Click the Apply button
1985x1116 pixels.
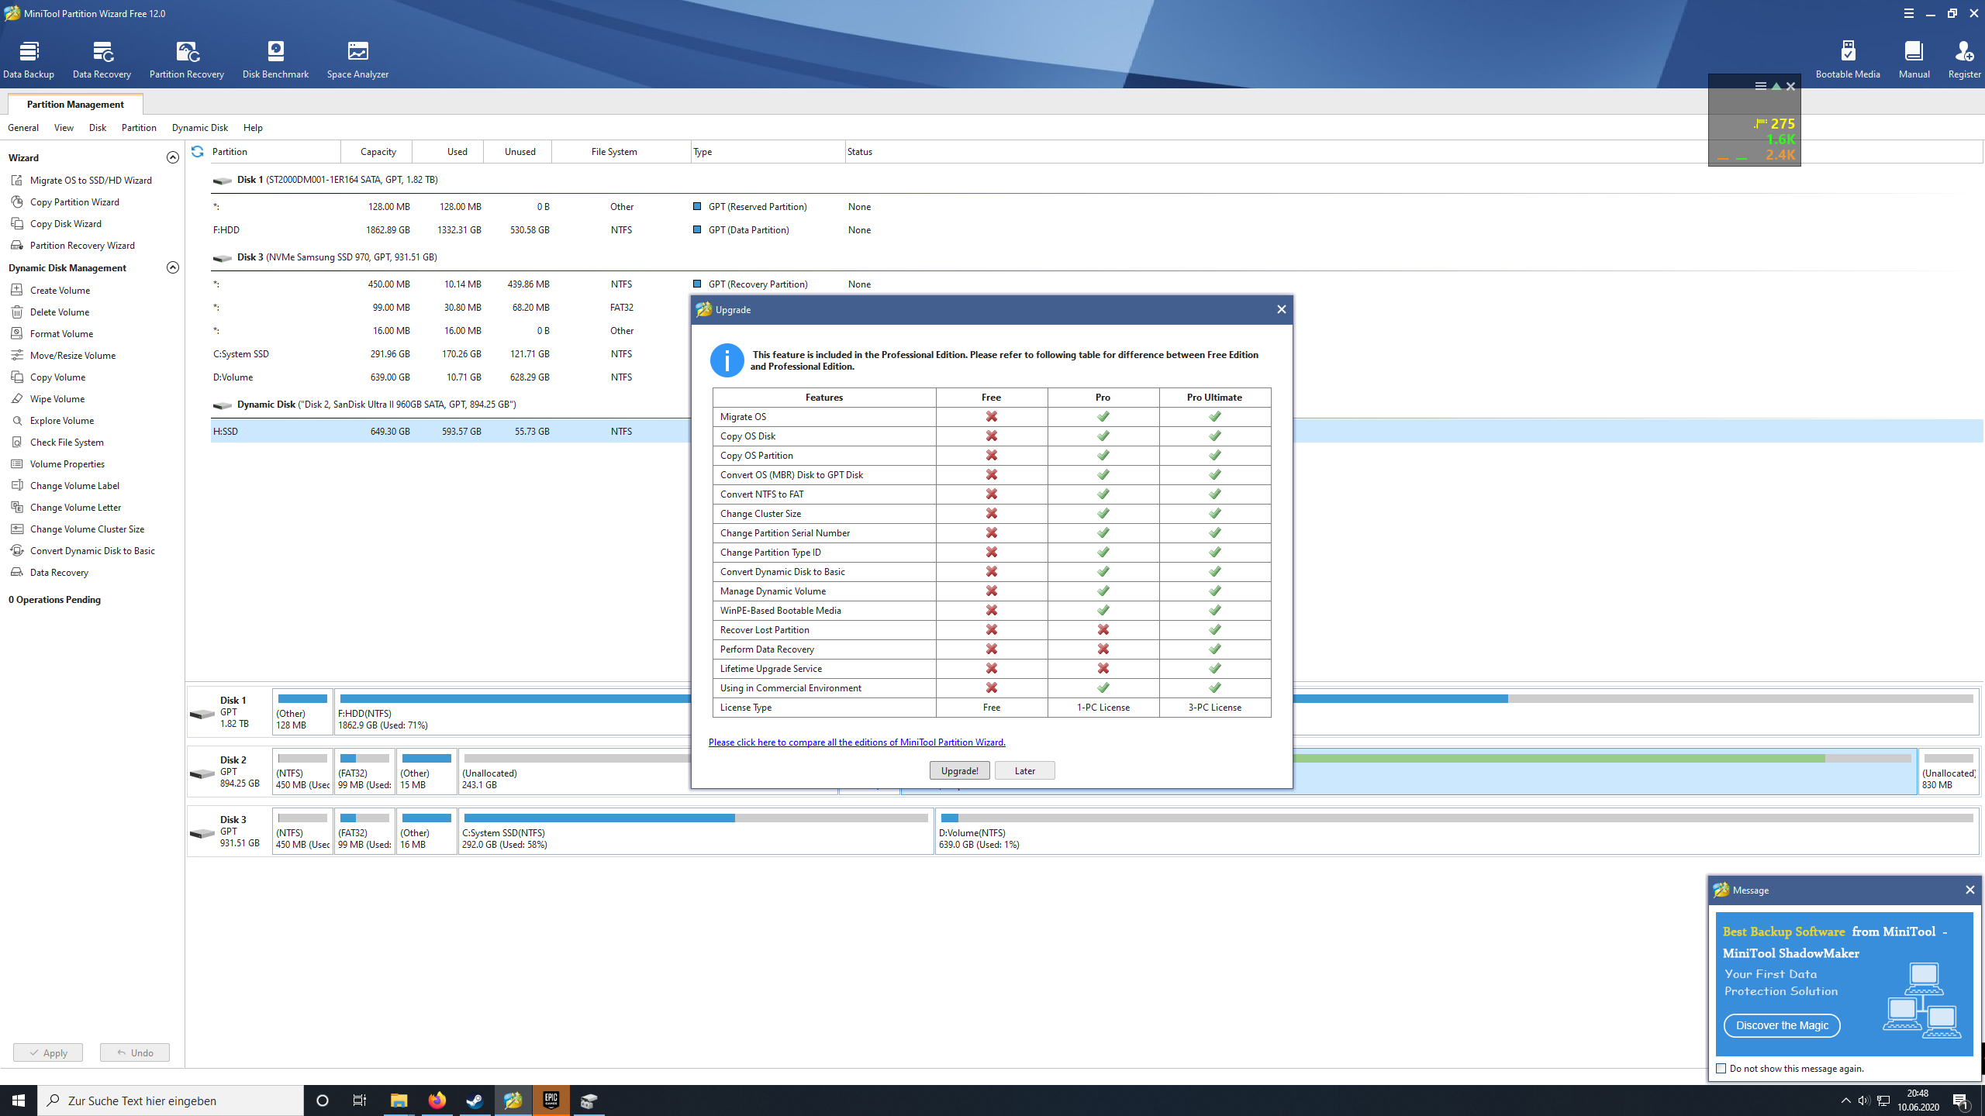pyautogui.click(x=48, y=1052)
